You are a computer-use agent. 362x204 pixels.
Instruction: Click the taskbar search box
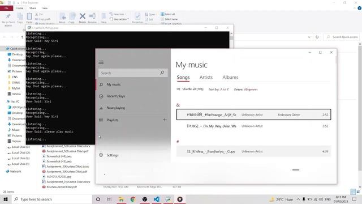[51, 199]
